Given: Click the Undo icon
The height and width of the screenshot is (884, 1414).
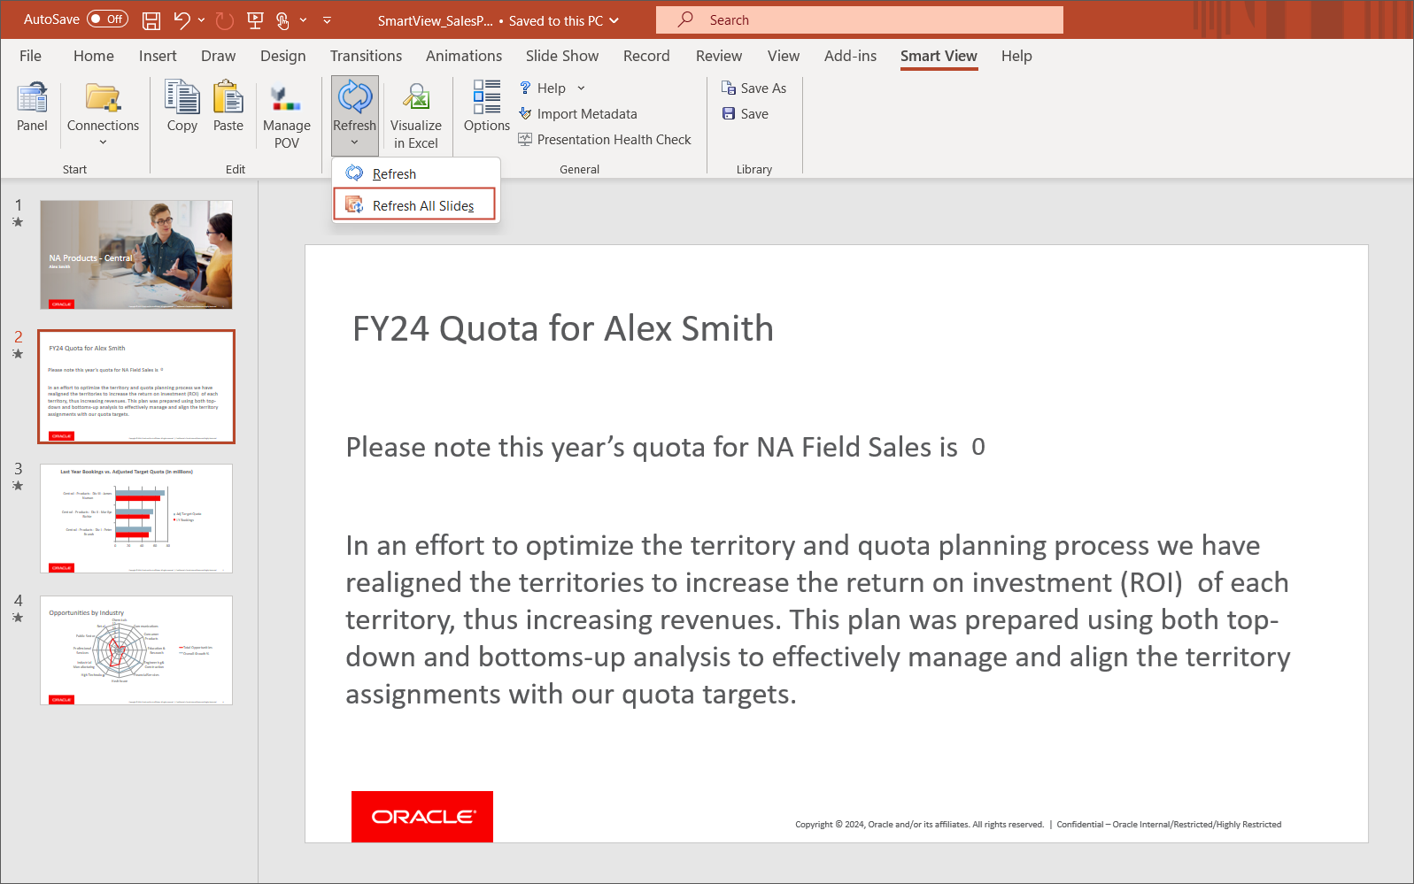Looking at the screenshot, I should 182,19.
